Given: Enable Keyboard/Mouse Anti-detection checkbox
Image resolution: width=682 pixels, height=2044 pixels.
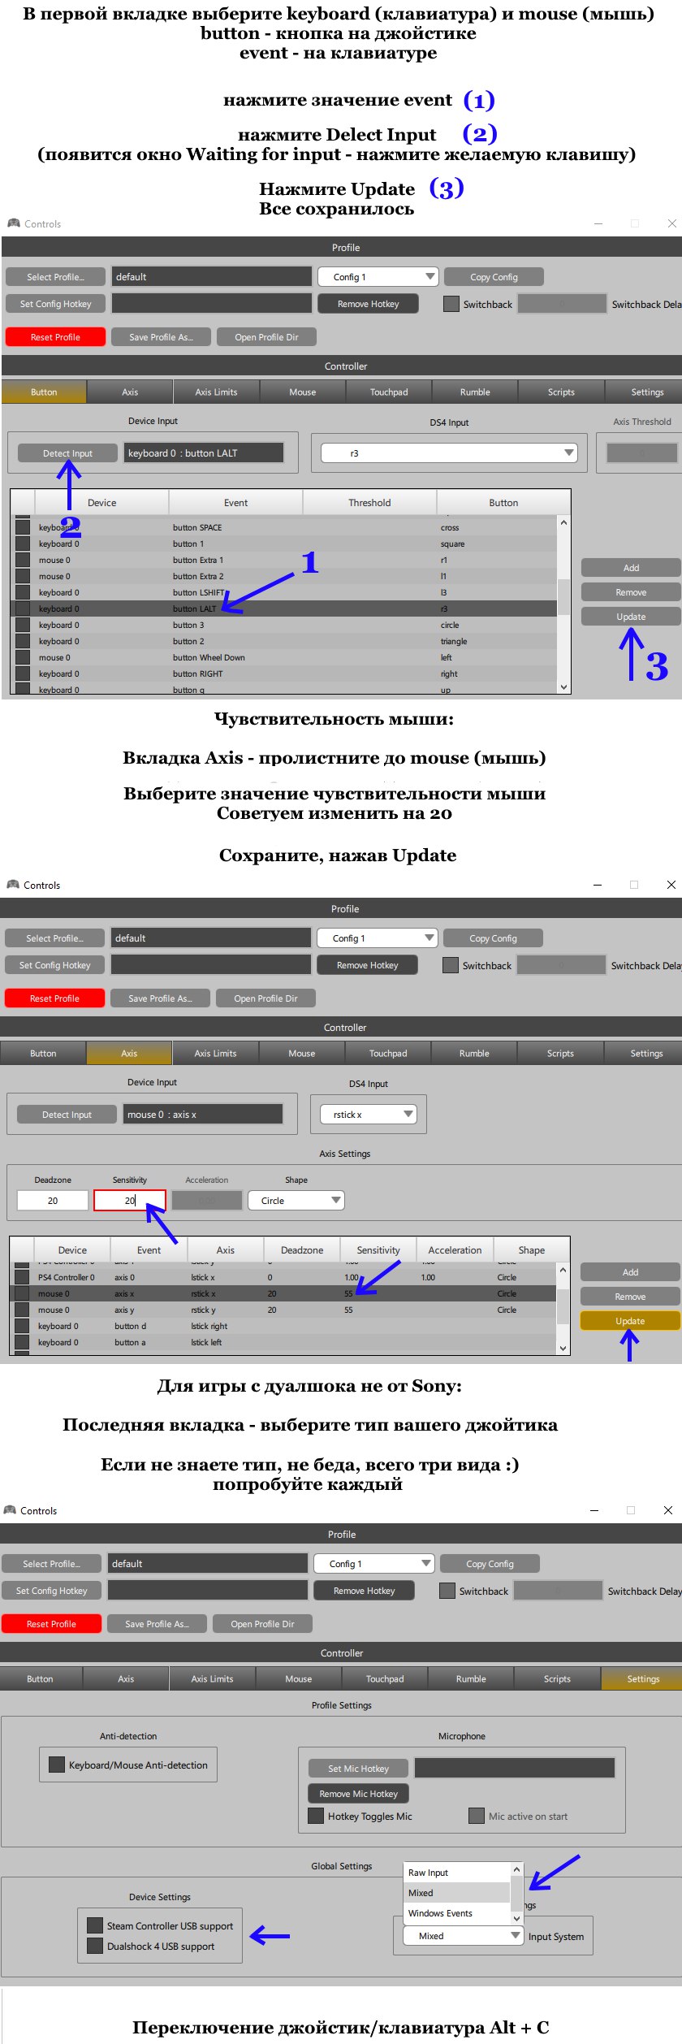Looking at the screenshot, I should [57, 1765].
